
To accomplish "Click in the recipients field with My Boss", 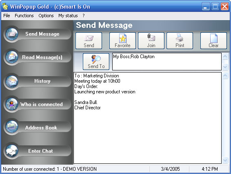I will pos(167,61).
